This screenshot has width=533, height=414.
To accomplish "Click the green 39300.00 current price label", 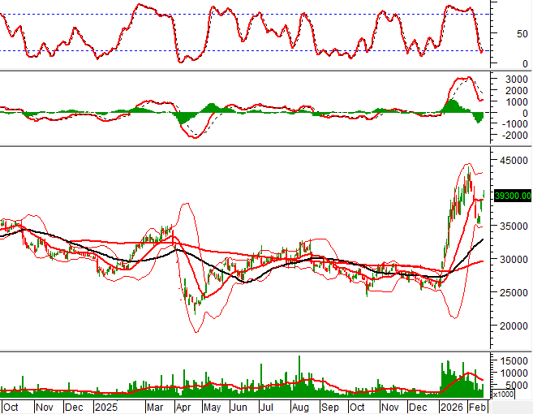I will [512, 196].
